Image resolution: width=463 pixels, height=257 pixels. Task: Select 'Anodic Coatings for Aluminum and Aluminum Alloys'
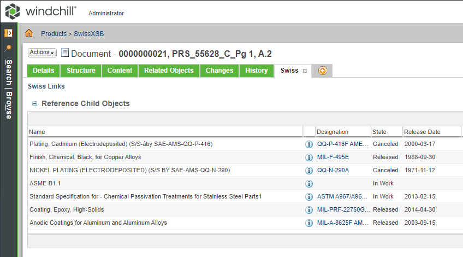pos(98,223)
